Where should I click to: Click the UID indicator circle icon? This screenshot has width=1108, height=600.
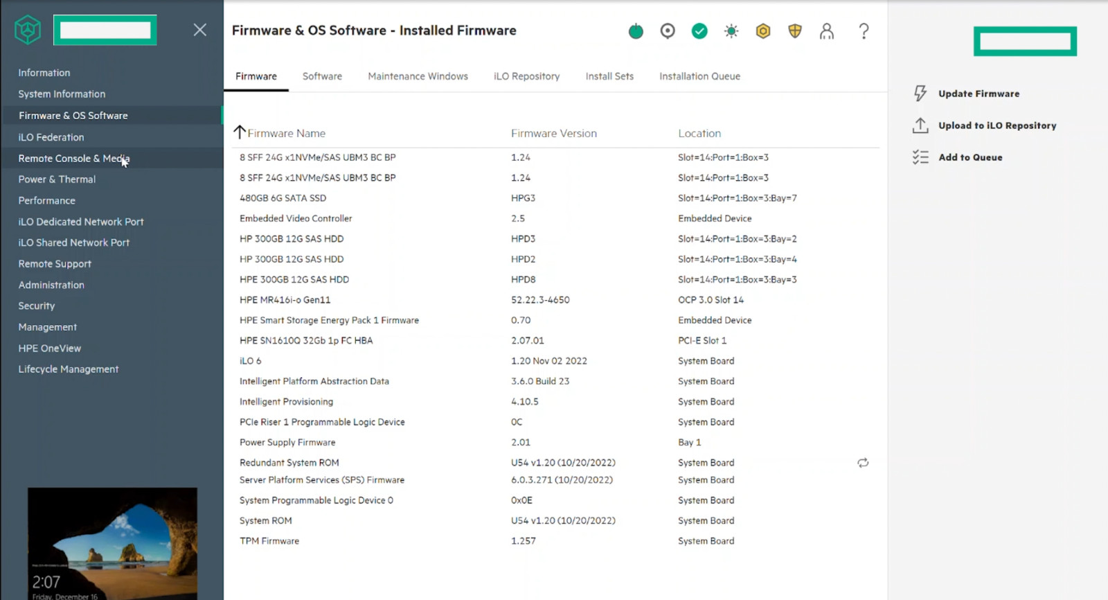[x=668, y=31]
